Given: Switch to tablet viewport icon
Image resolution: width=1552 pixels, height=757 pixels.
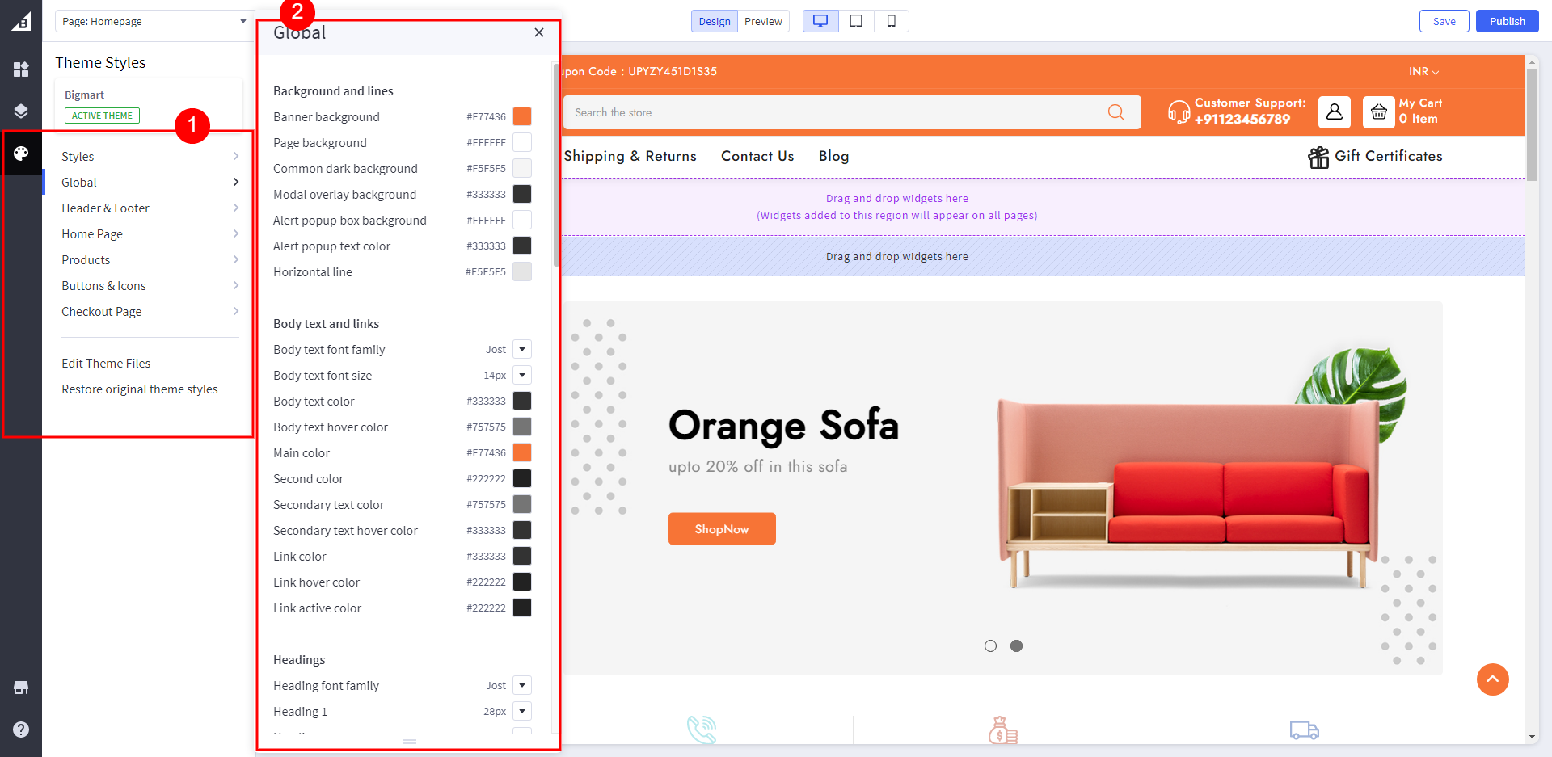Looking at the screenshot, I should 856,21.
